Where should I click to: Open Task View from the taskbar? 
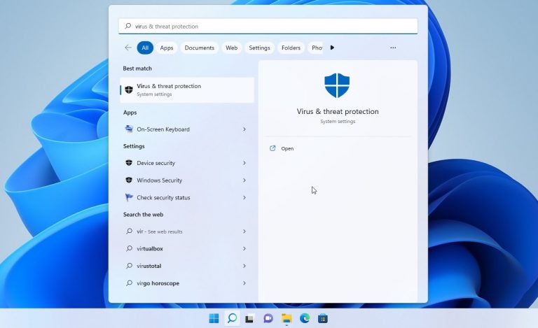(249, 319)
